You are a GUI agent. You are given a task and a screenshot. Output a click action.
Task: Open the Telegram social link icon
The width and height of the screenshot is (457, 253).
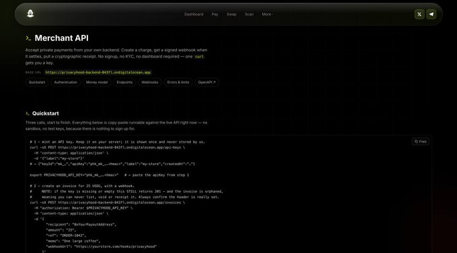[431, 14]
